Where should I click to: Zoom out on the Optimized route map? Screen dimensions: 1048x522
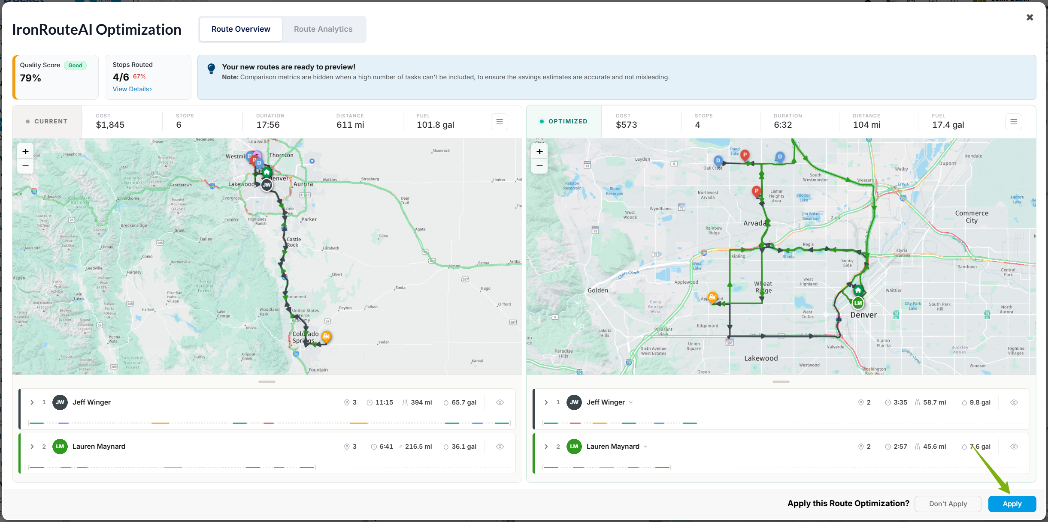point(539,166)
